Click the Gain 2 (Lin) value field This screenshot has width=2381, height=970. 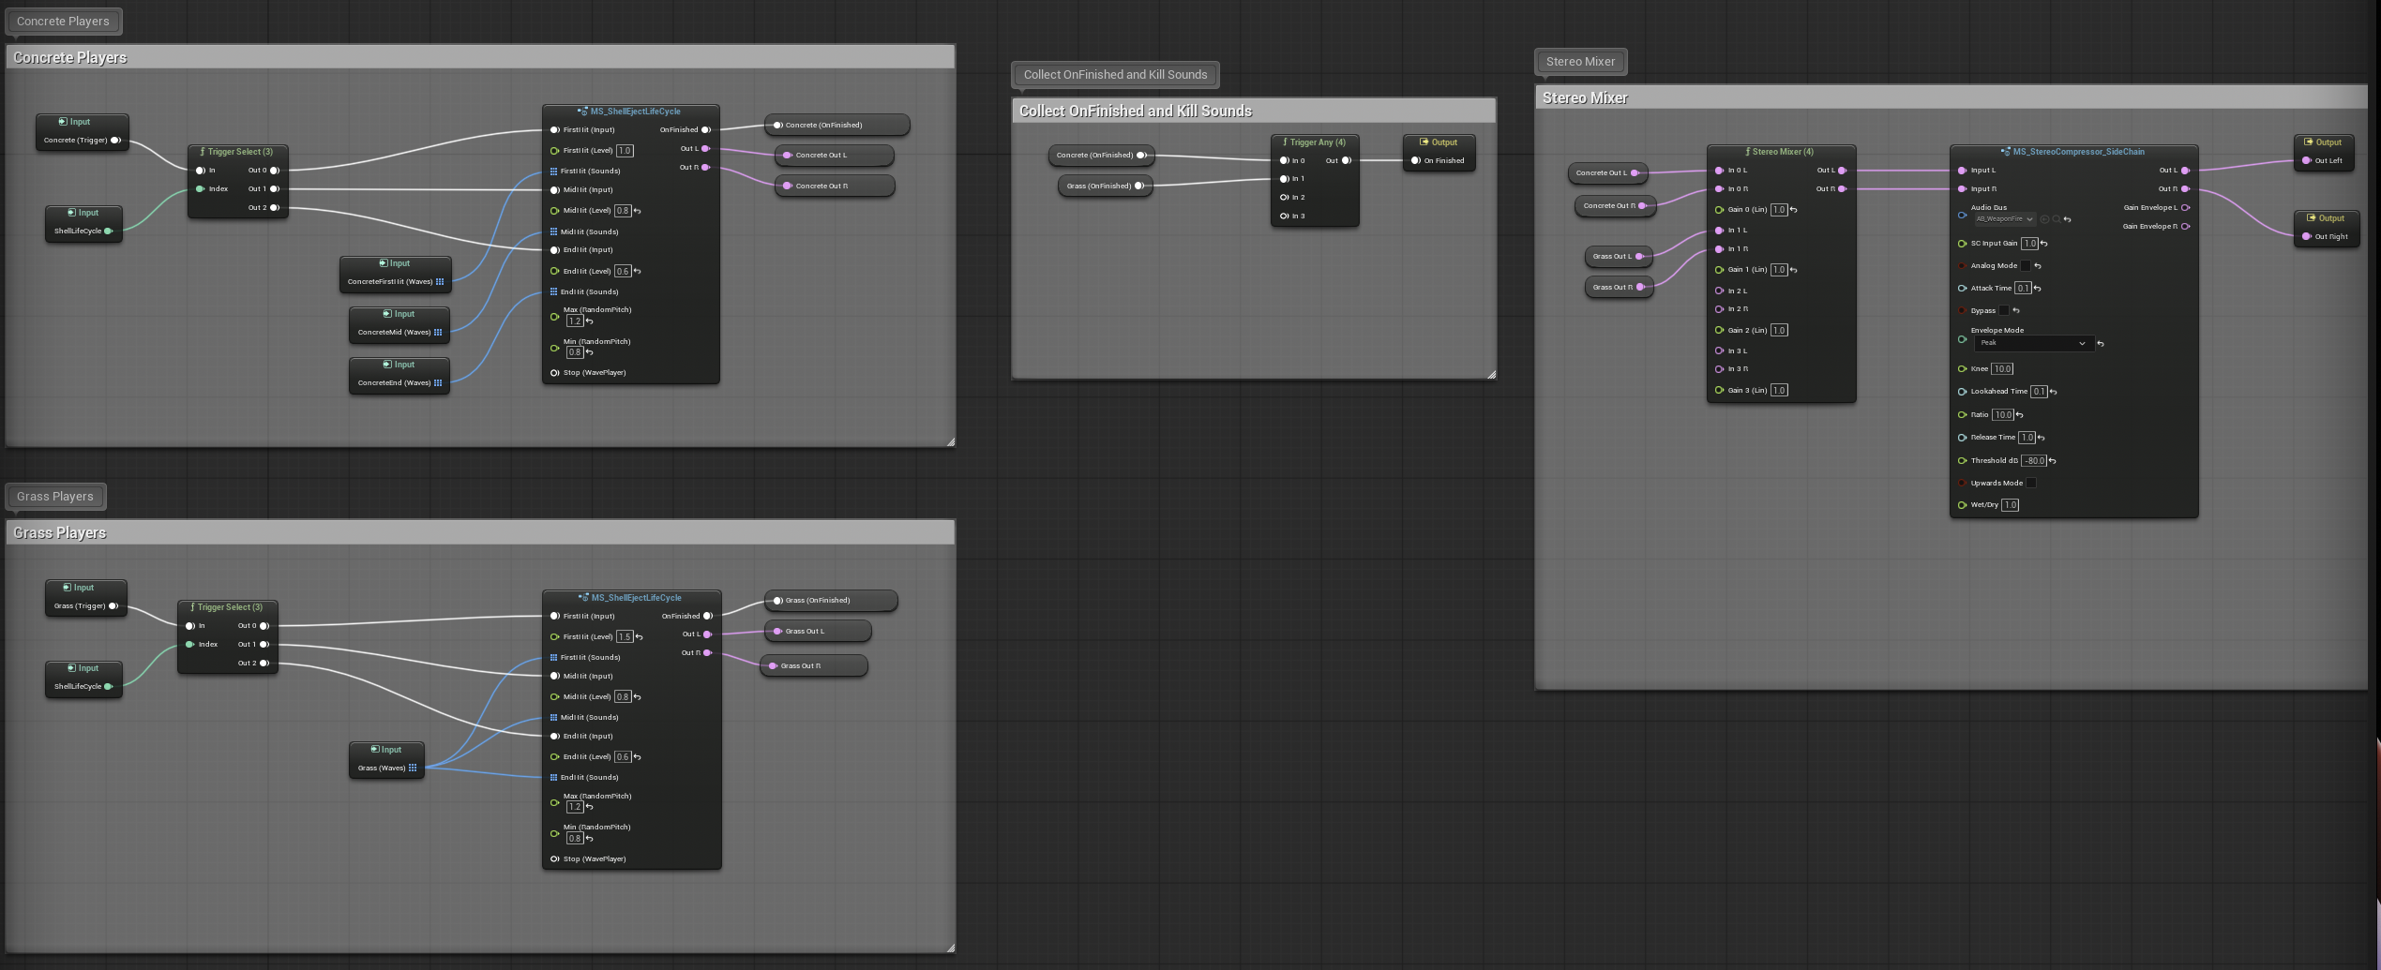pos(1779,331)
